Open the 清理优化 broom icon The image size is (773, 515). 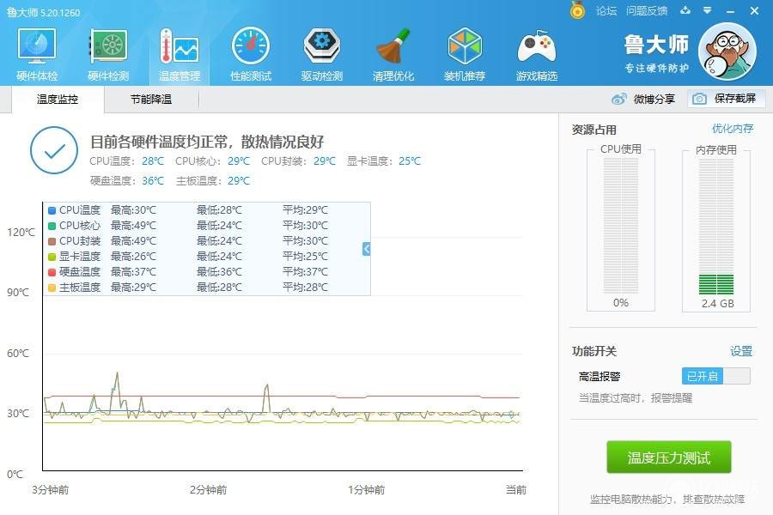[393, 47]
